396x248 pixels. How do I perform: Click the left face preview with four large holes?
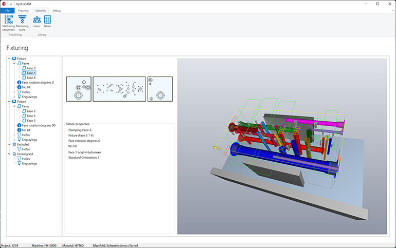pos(79,89)
